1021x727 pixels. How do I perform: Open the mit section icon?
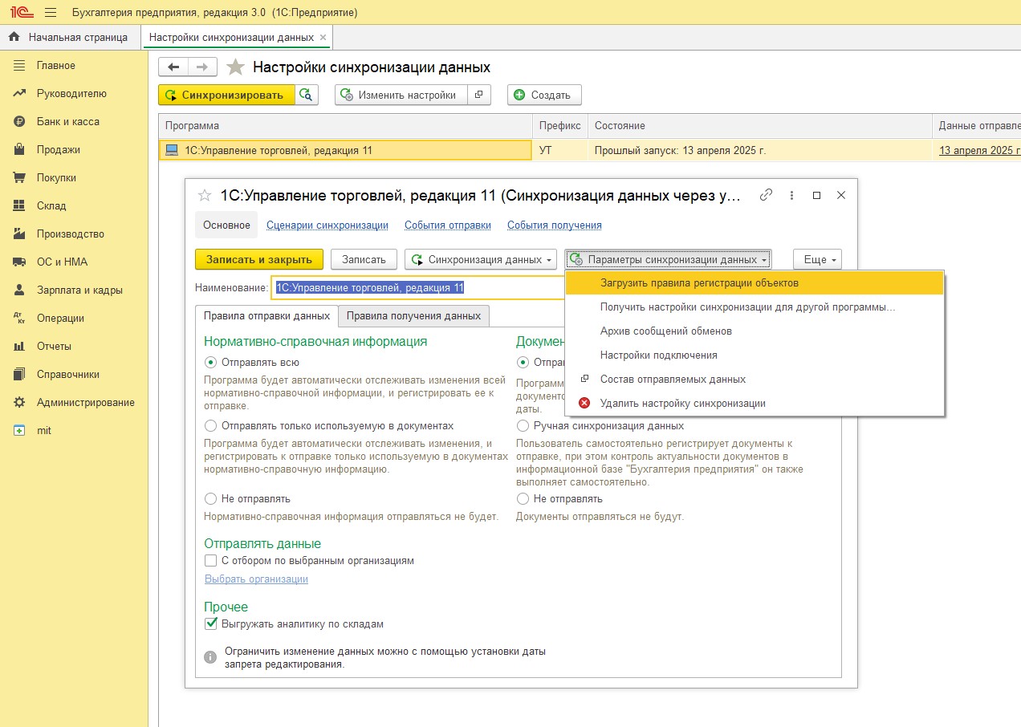tap(19, 430)
